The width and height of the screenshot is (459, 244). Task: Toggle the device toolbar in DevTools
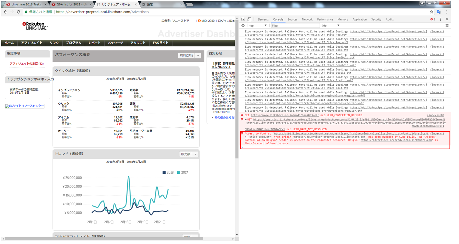(249, 19)
